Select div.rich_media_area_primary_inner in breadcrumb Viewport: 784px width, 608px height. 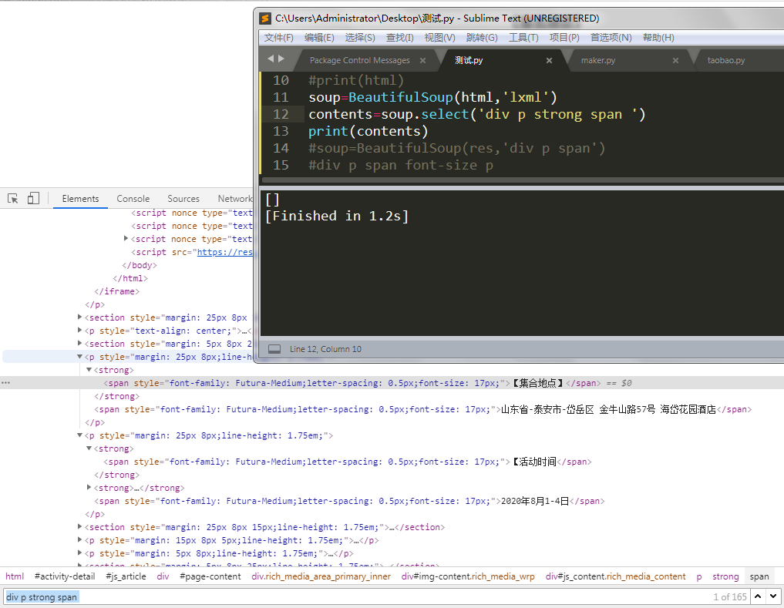click(x=321, y=576)
